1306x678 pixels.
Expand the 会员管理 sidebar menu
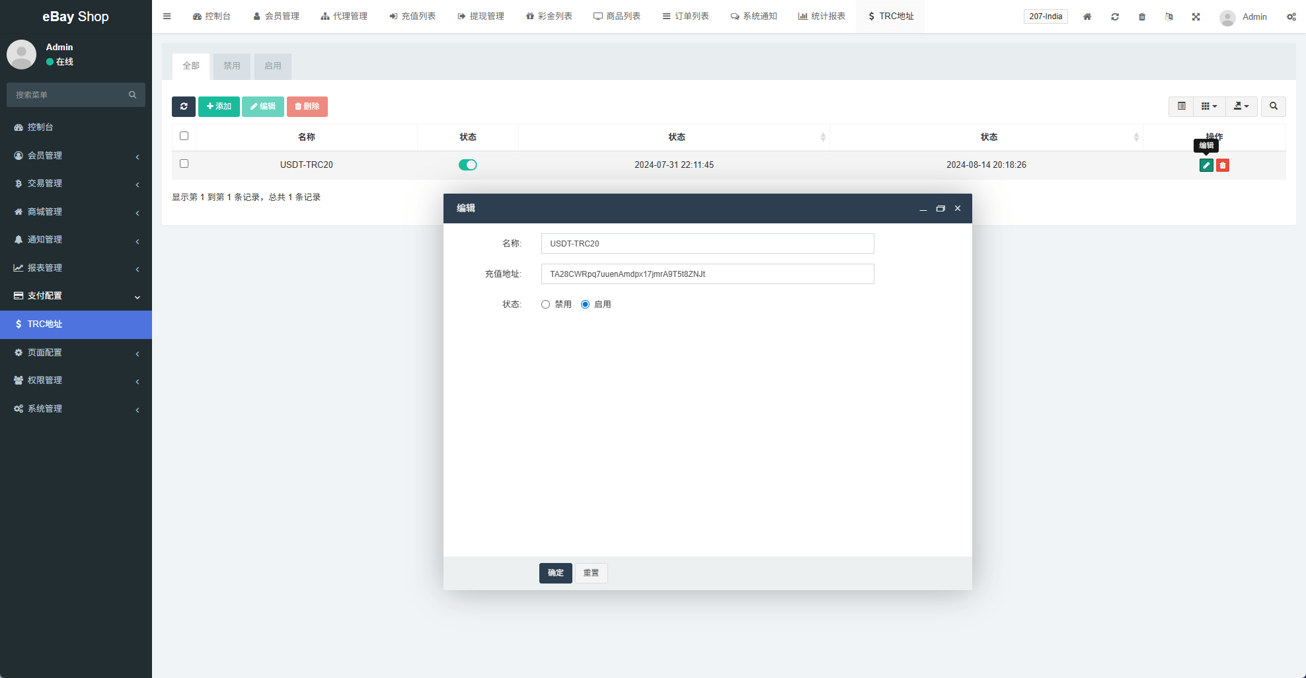[x=76, y=155]
